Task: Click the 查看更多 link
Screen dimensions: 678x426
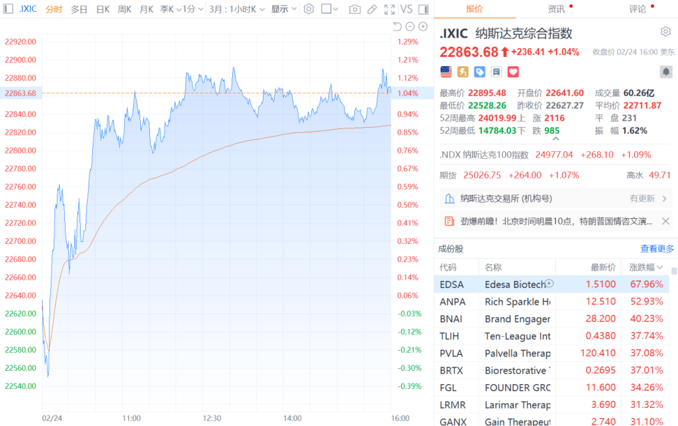Action: click(657, 249)
